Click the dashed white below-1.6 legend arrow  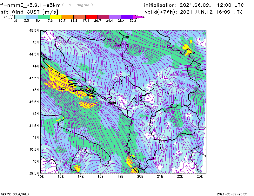[x=9, y=17]
